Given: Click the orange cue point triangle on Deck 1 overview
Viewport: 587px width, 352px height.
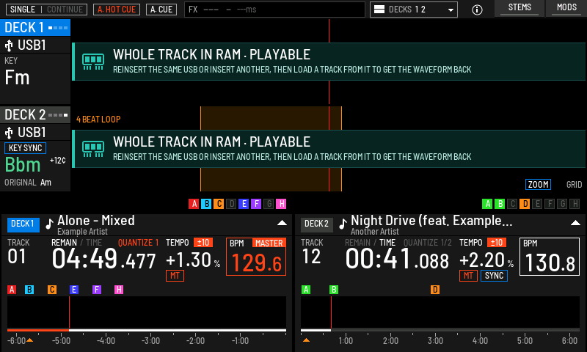Looking at the screenshot, I should pos(29,340).
